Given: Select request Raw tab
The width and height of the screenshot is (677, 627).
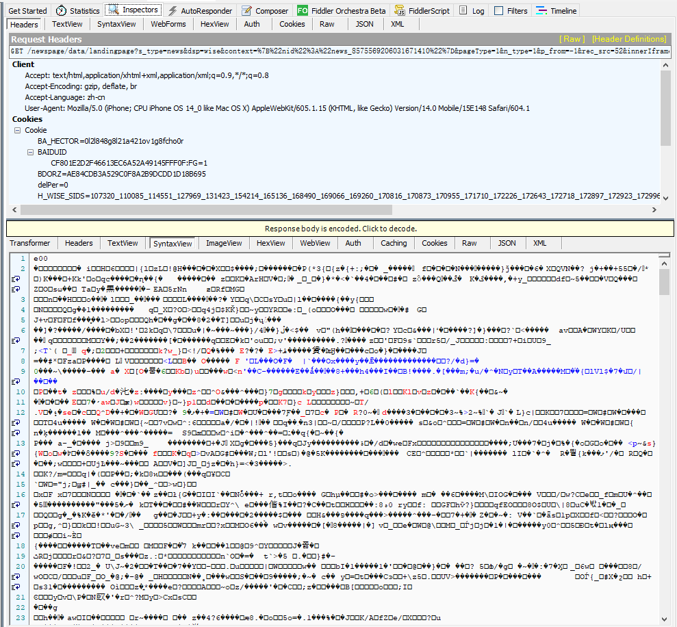Looking at the screenshot, I should pyautogui.click(x=327, y=24).
